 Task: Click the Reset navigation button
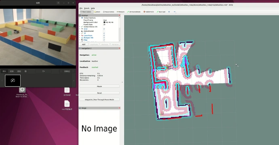99,93
